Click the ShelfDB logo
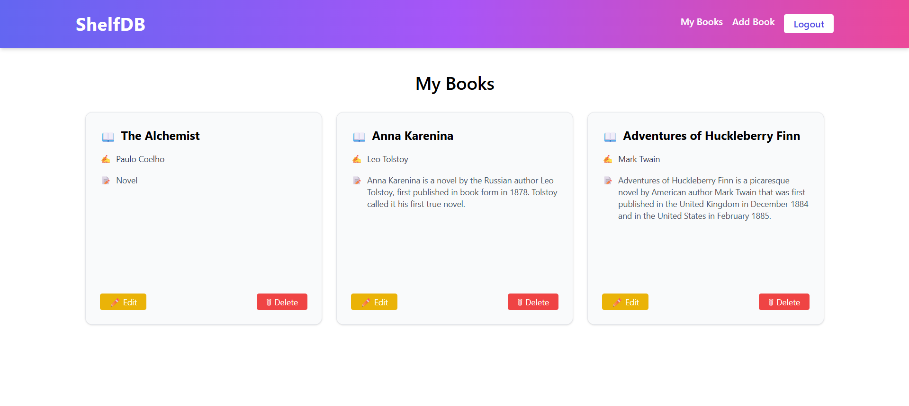909x406 pixels. pyautogui.click(x=110, y=25)
